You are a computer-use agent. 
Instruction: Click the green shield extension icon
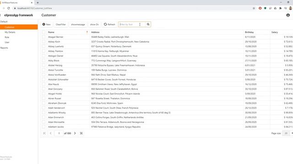click(265, 8)
